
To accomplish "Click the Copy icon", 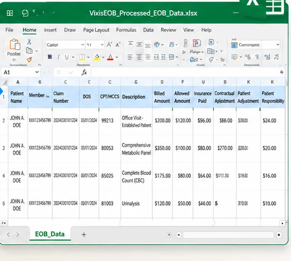I will click(29, 50).
